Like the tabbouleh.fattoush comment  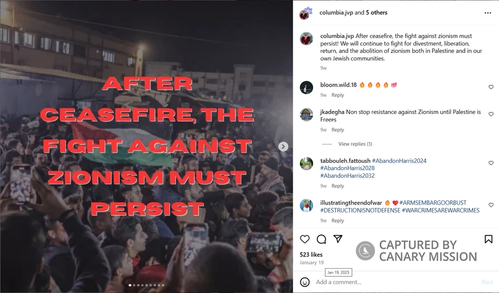click(x=491, y=163)
